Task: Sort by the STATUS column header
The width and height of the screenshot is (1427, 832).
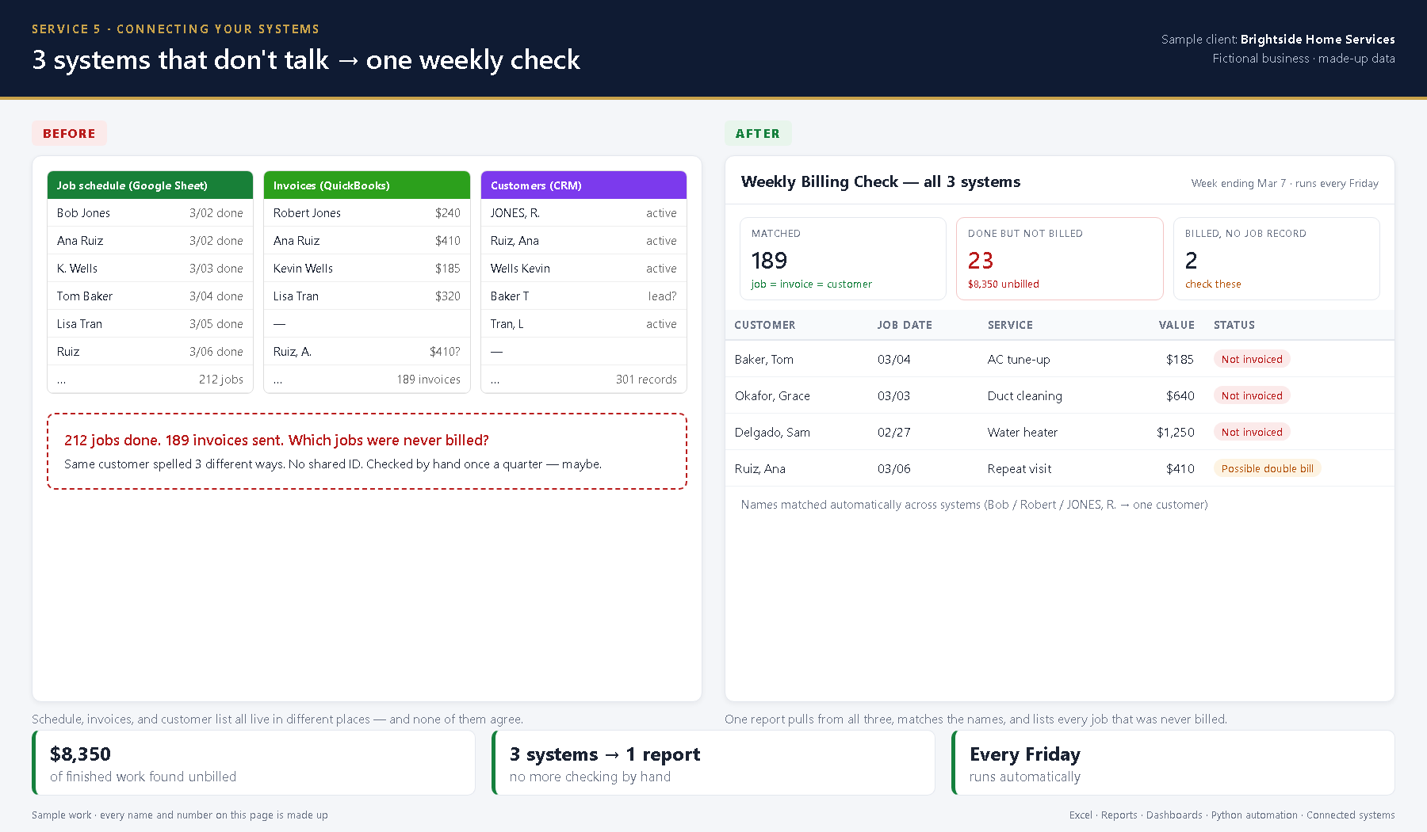Action: pyautogui.click(x=1234, y=325)
